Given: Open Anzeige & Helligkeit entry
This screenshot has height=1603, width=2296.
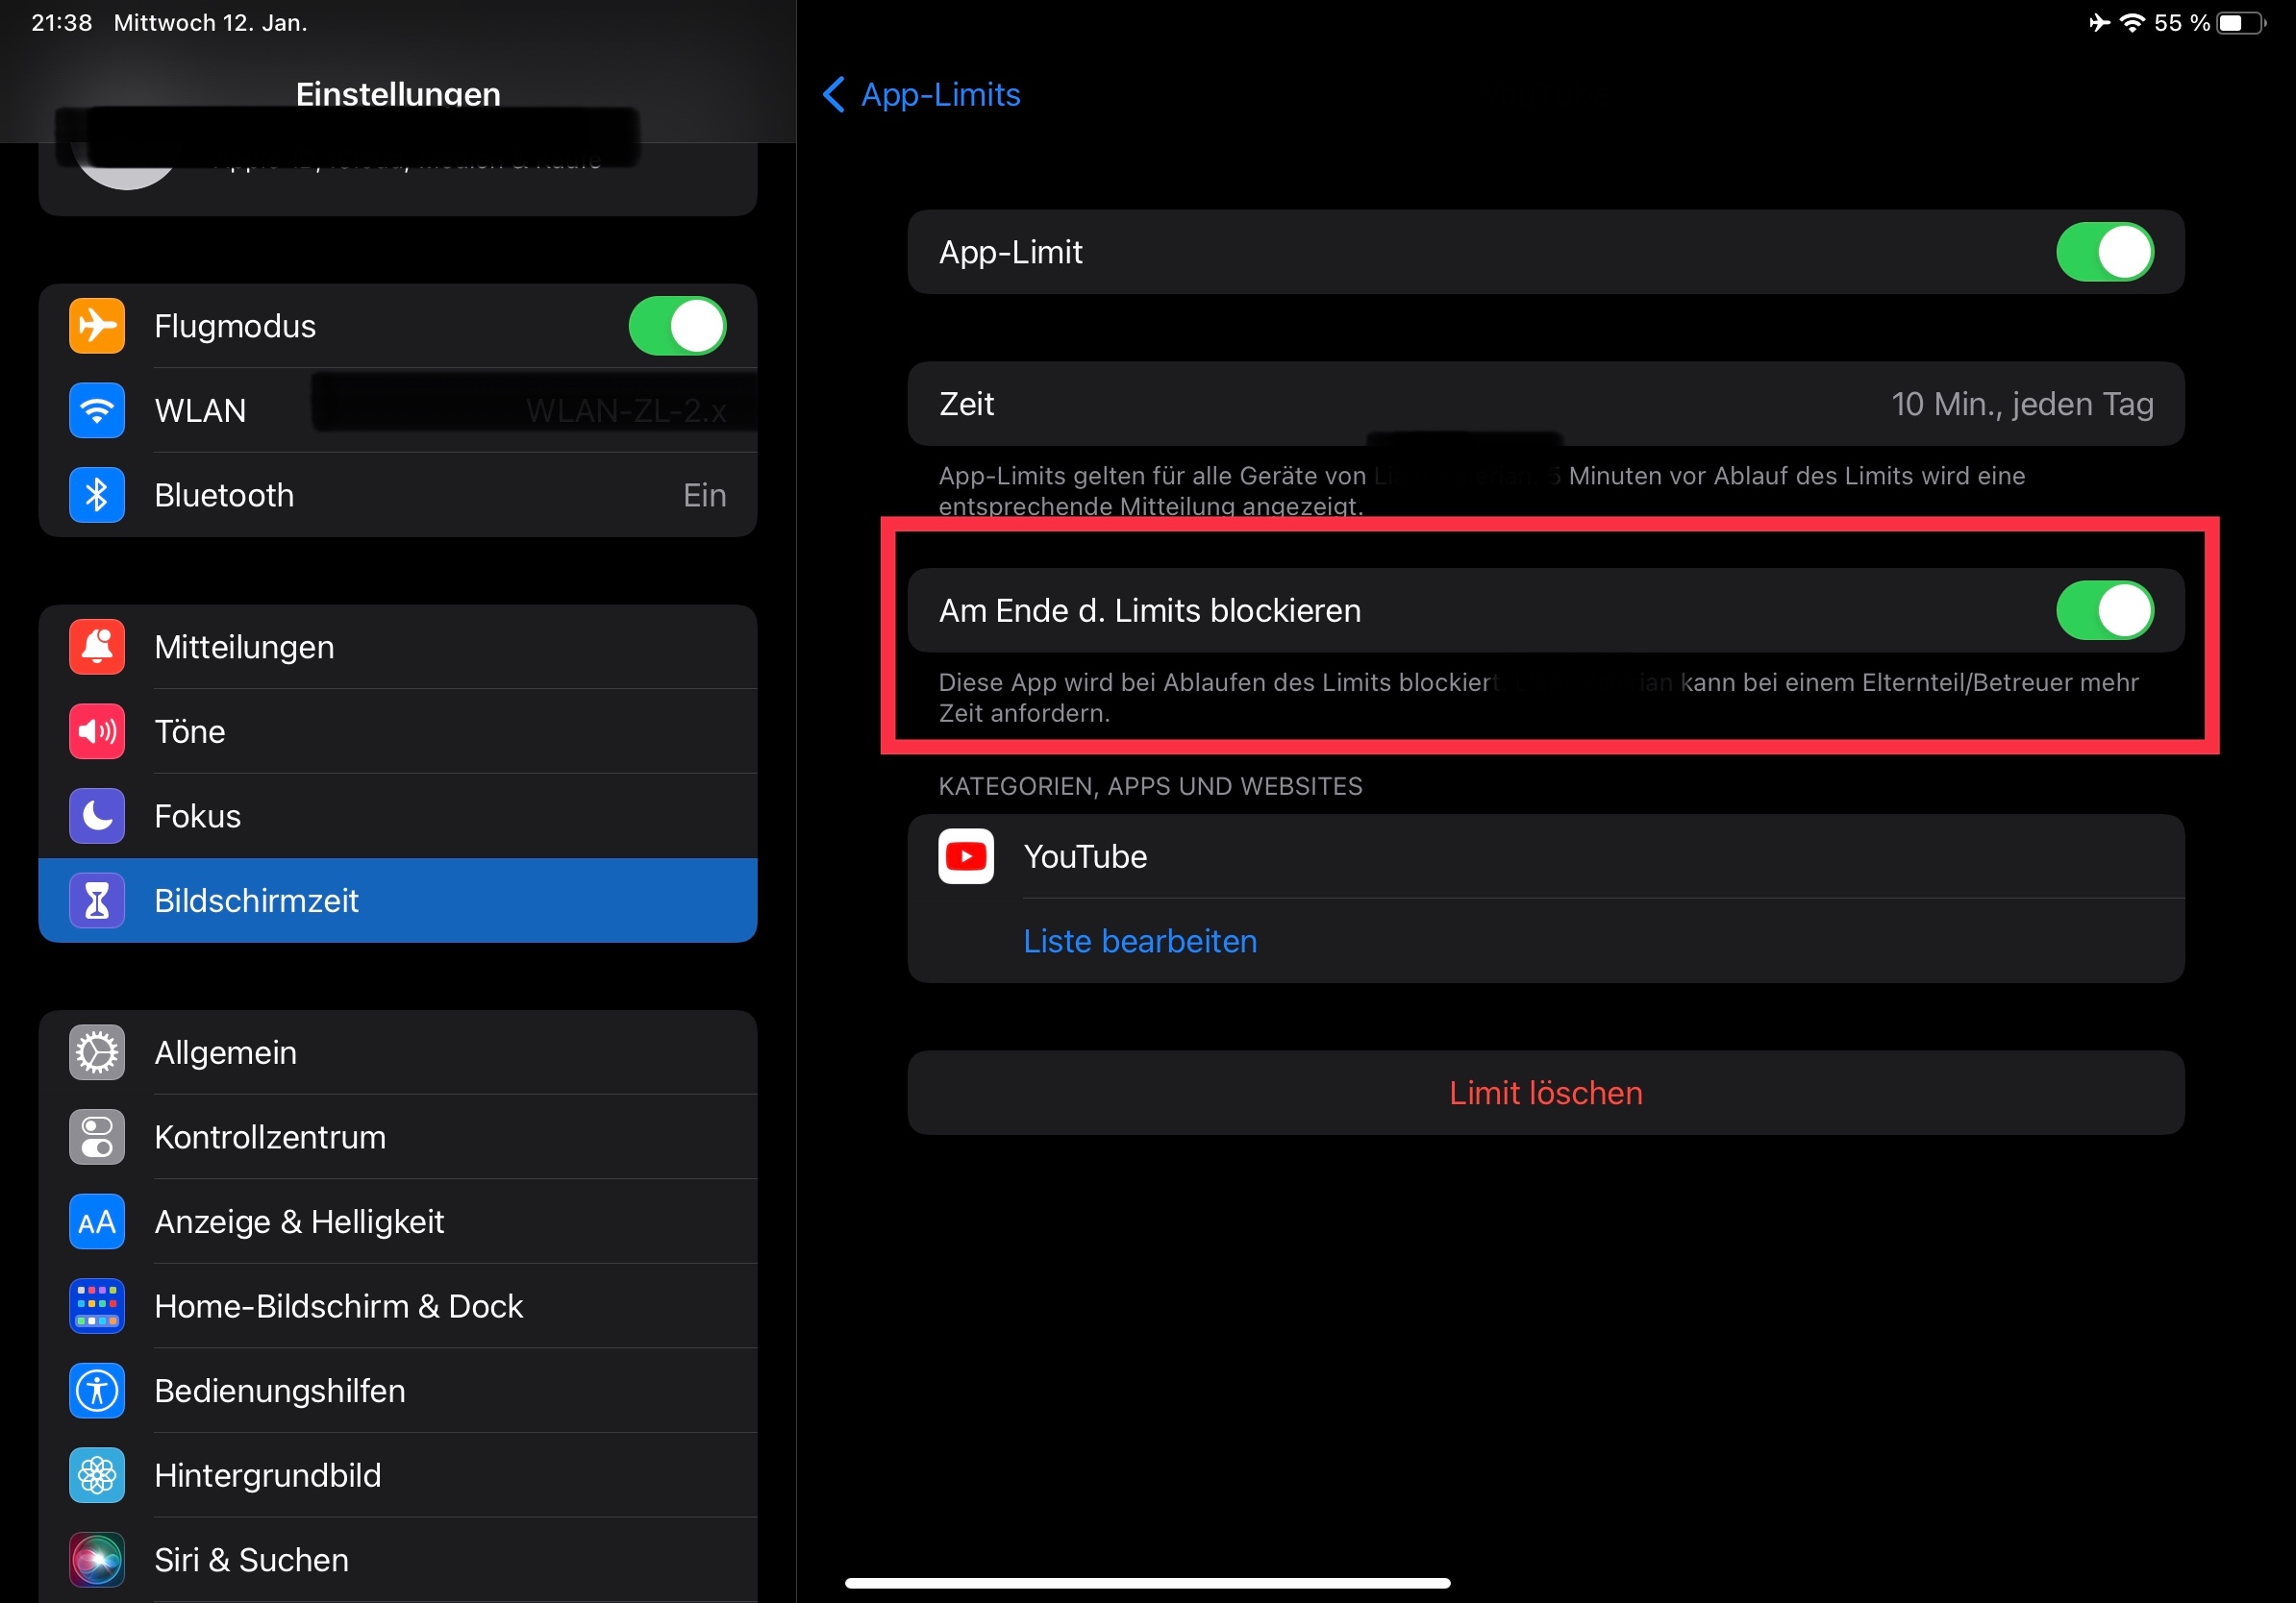Looking at the screenshot, I should click(x=397, y=1221).
